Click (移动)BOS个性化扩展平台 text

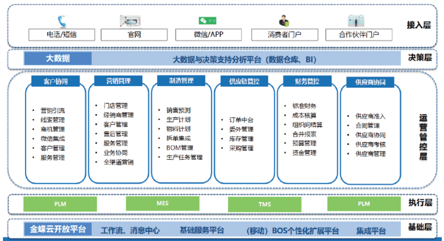pos(292,231)
